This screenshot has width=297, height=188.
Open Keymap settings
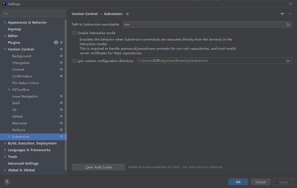click(x=14, y=29)
